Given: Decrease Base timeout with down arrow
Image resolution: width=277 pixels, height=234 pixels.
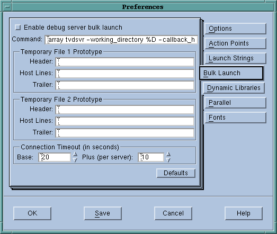Looking at the screenshot, I should 75,160.
